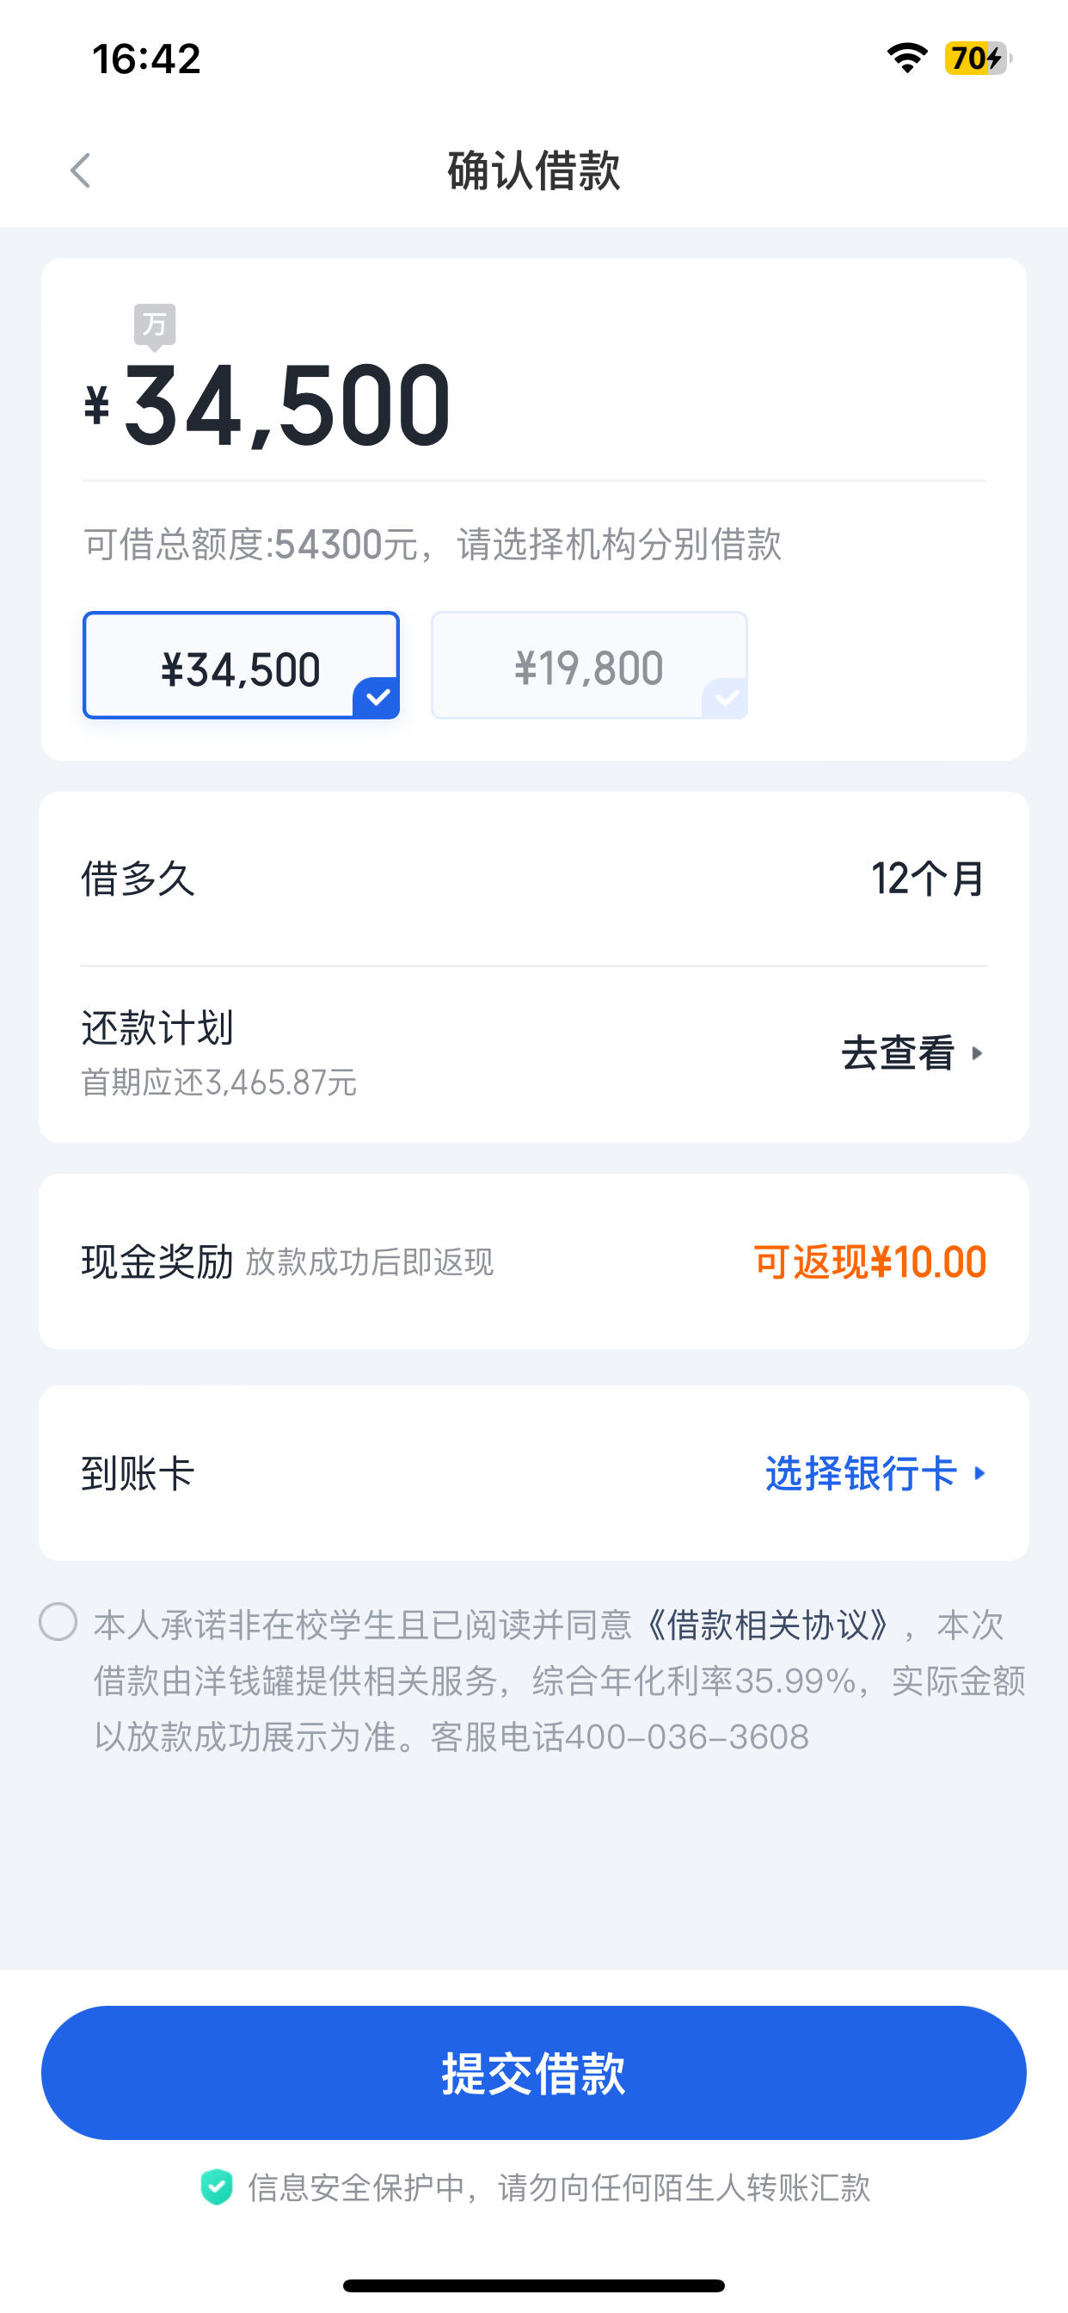The height and width of the screenshot is (2313, 1068).
Task: Click the green security shield icon
Action: point(217,2187)
